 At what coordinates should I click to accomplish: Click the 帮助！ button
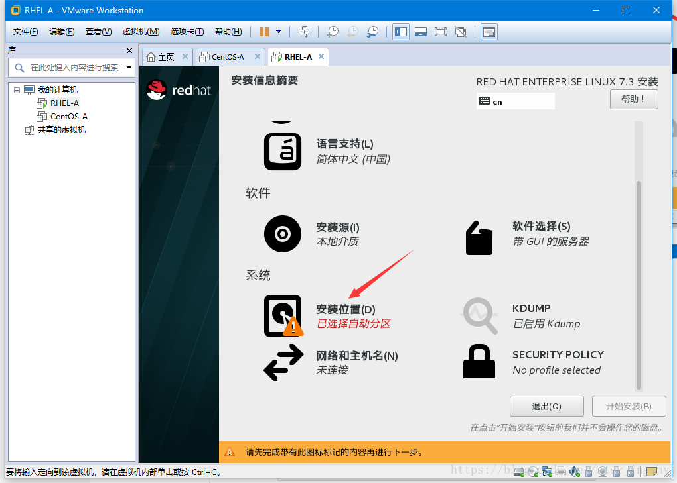point(633,99)
